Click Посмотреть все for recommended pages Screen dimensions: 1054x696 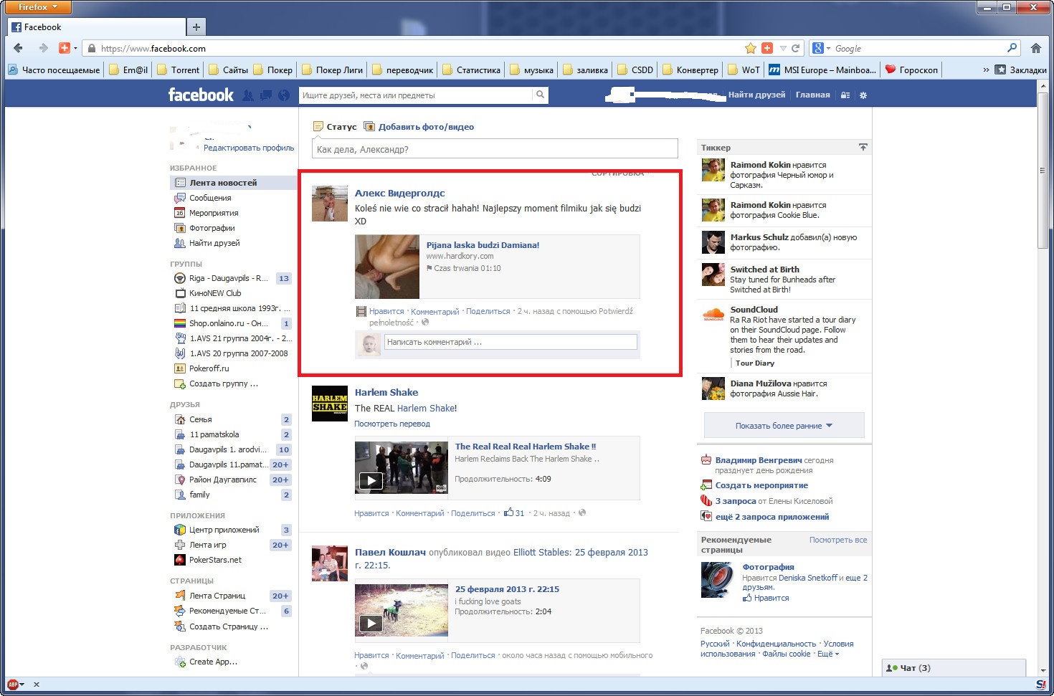(838, 540)
